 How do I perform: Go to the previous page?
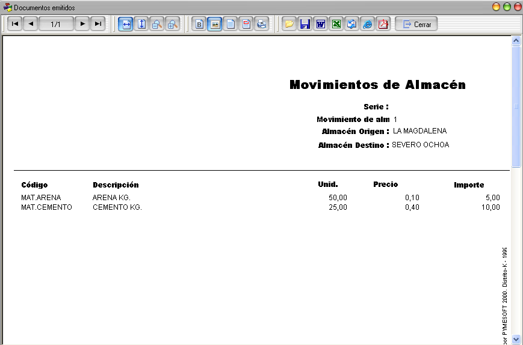tap(31, 24)
